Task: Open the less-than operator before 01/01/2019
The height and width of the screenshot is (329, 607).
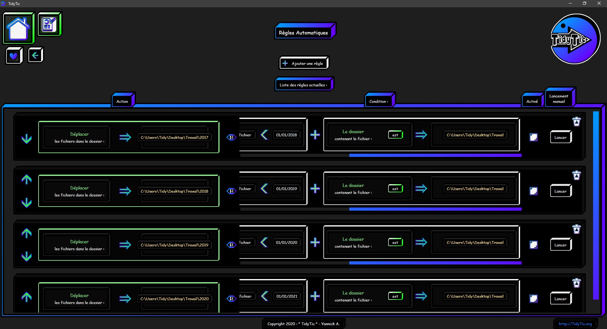Action: pos(264,189)
